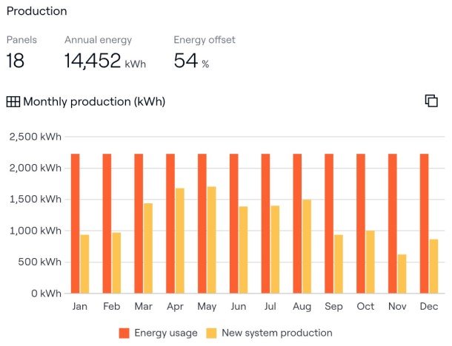Viewport: 452px width, 346px height.
Task: Click the Production section title
Action: 36,11
